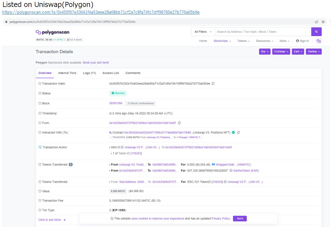332x227 pixels.
Task: Go to Home in navigation
Action: pos(203,41)
